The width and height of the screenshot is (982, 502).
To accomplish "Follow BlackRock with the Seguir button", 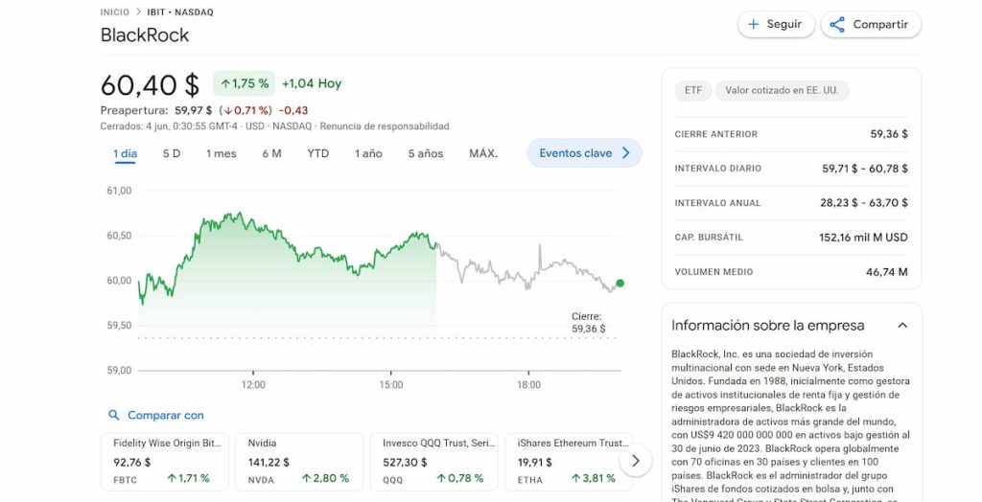I will tap(776, 24).
